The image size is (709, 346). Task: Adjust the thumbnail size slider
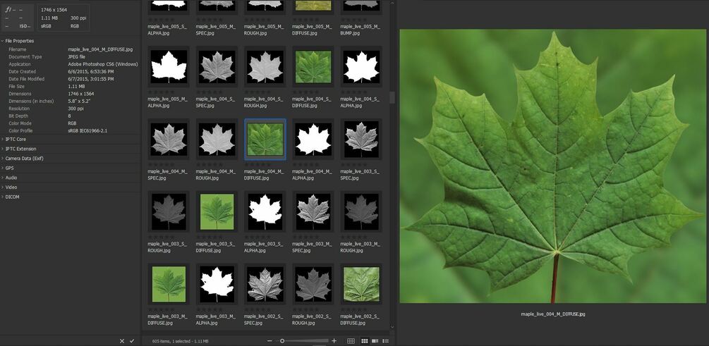point(282,341)
